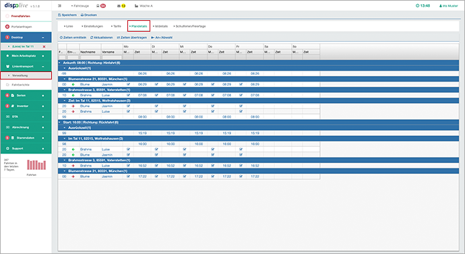Click Zeiten ermitteln button
The image size is (465, 254).
(73, 38)
